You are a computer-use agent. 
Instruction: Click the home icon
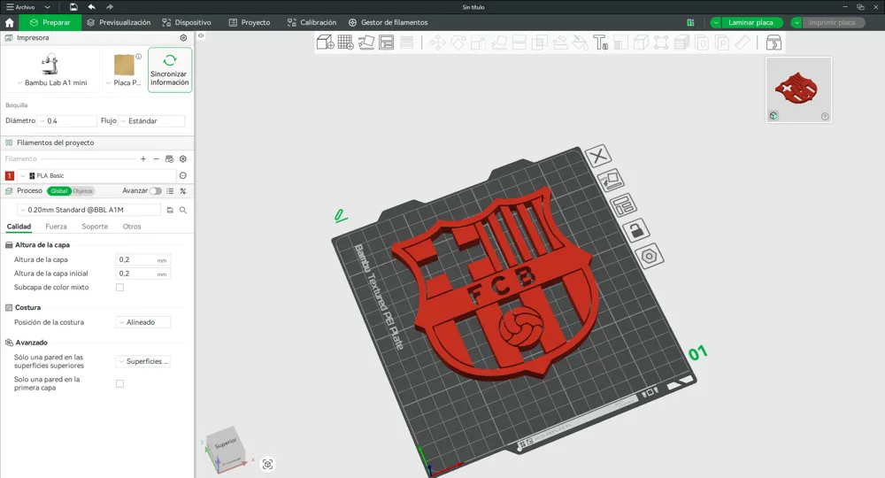point(10,23)
